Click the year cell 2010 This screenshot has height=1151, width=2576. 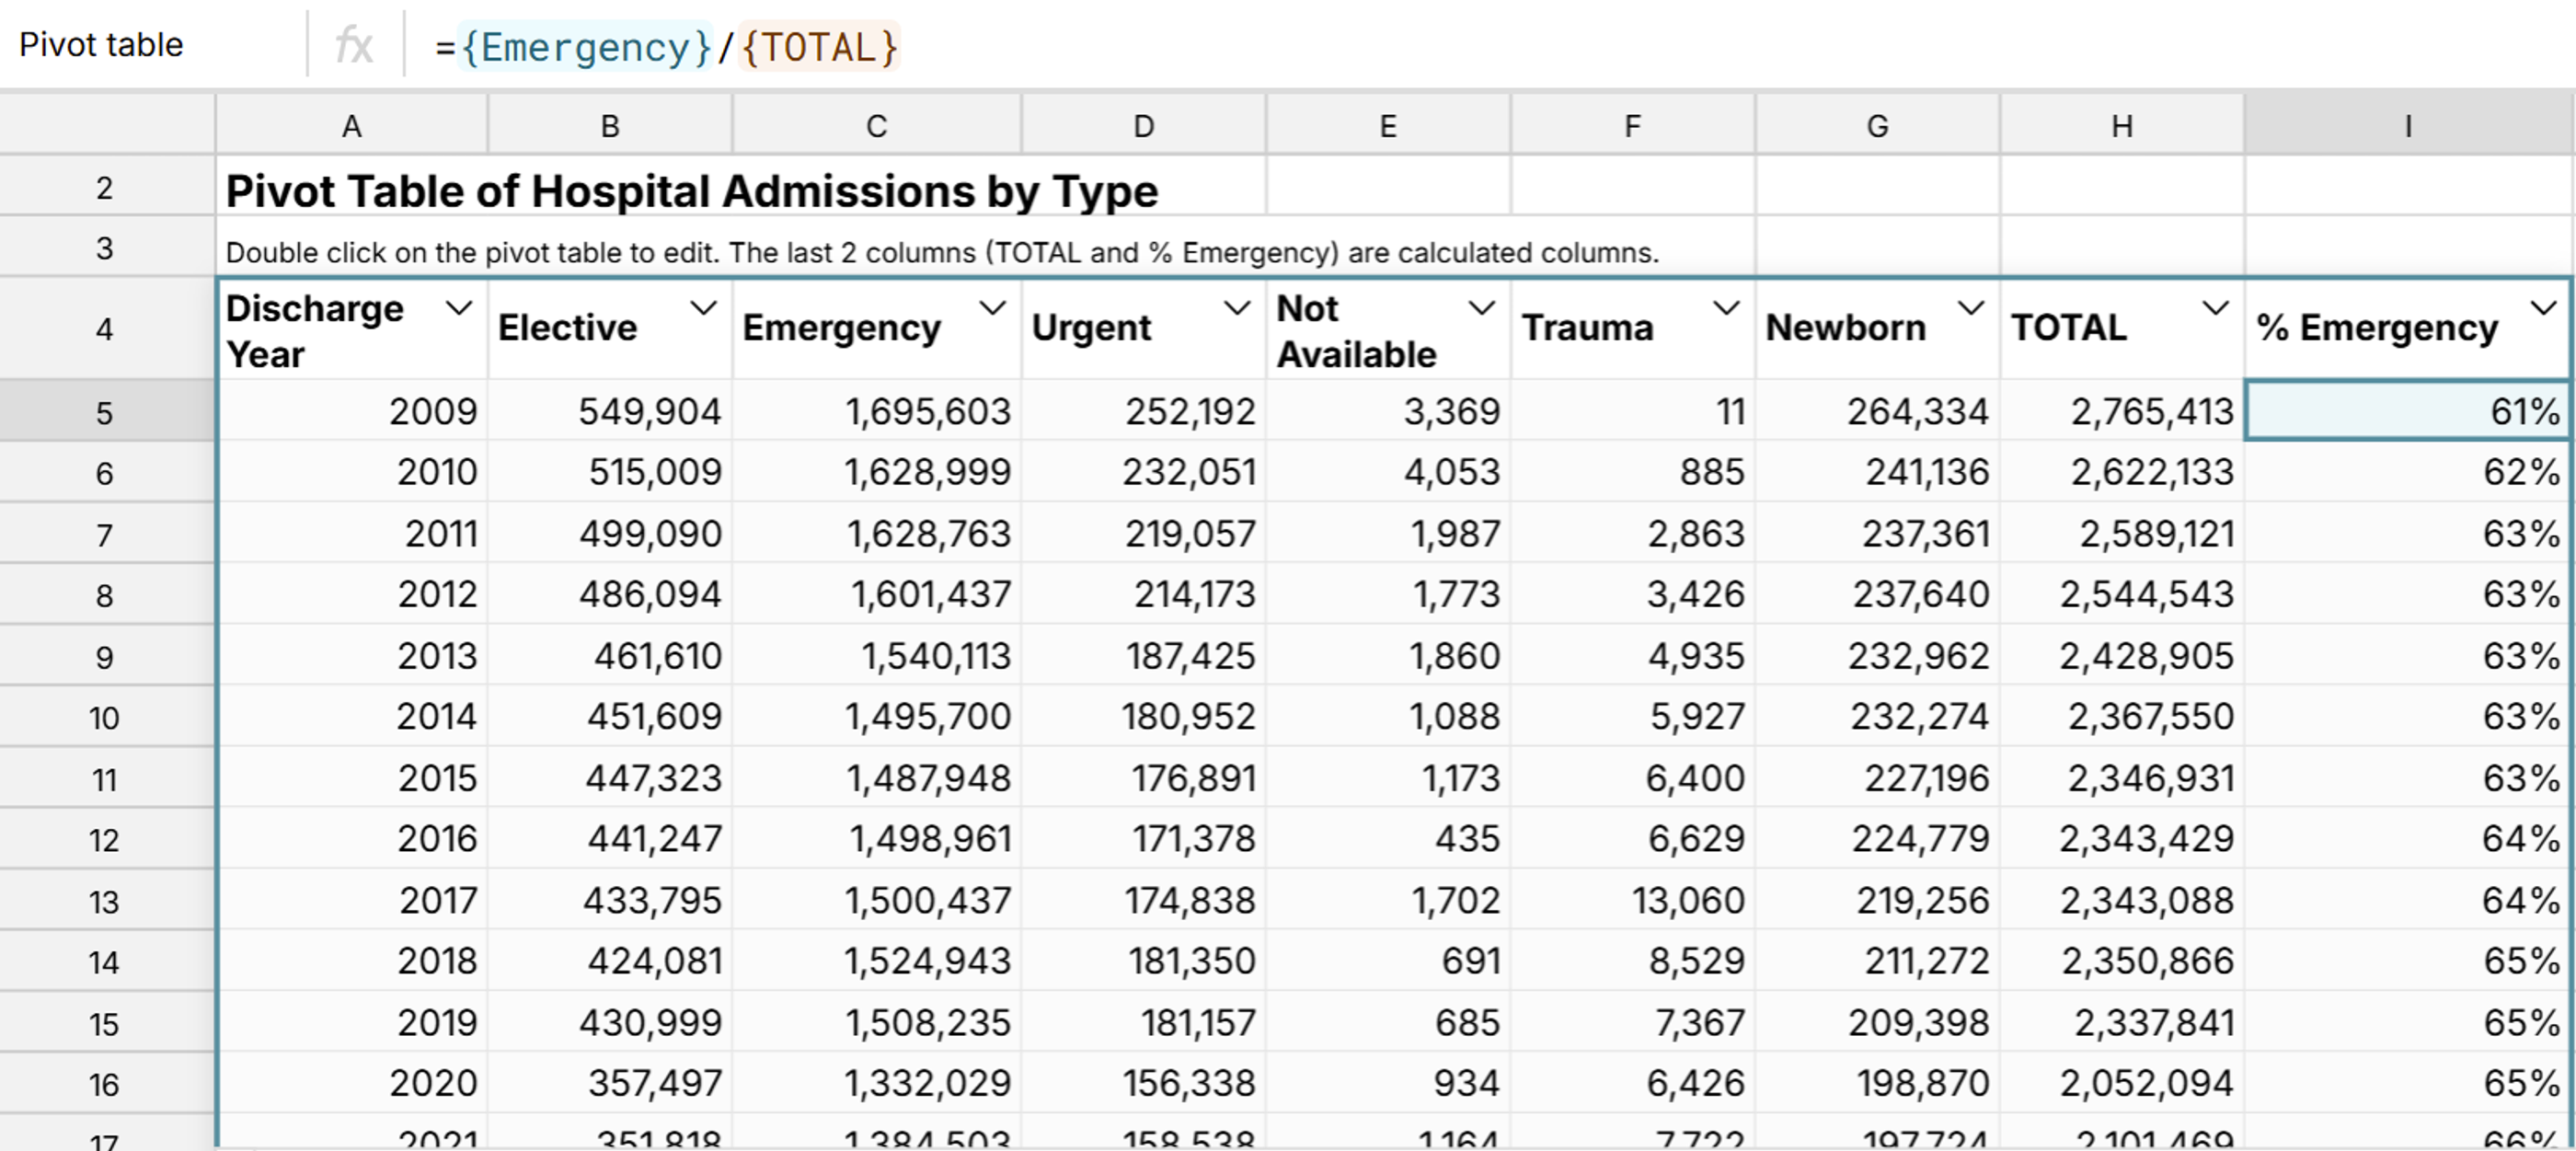(x=352, y=471)
